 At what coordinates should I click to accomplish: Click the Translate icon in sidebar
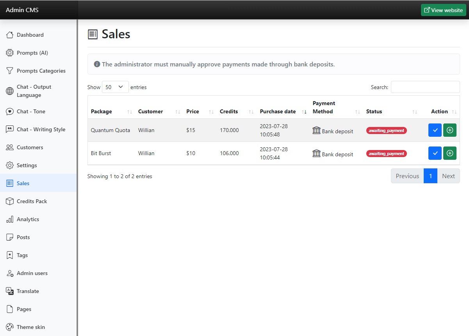[10, 291]
